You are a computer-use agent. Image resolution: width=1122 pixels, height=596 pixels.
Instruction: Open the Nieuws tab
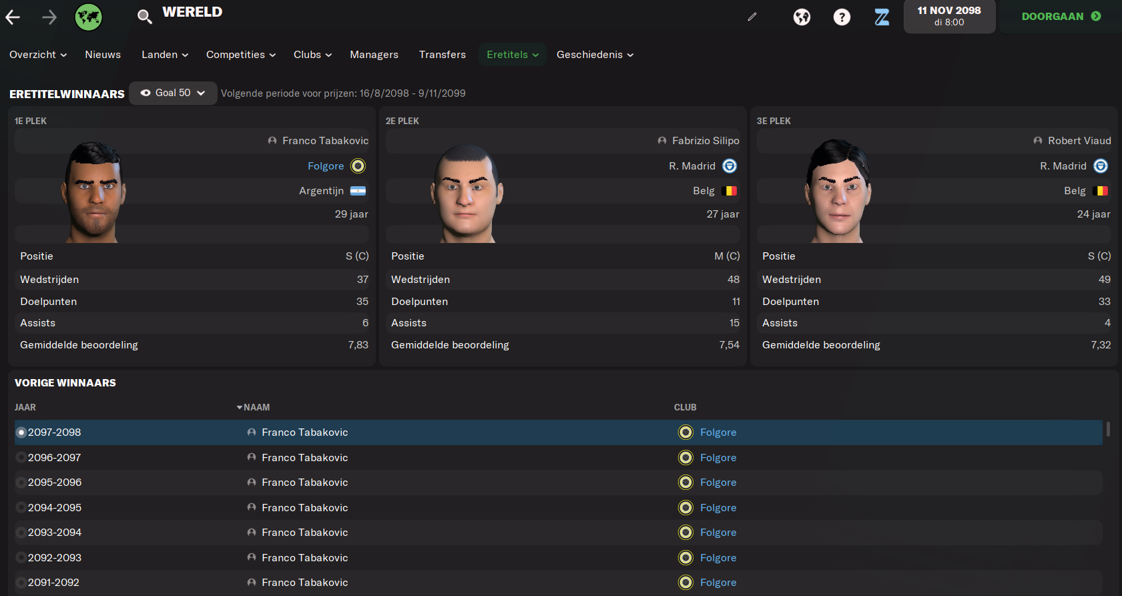[103, 55]
